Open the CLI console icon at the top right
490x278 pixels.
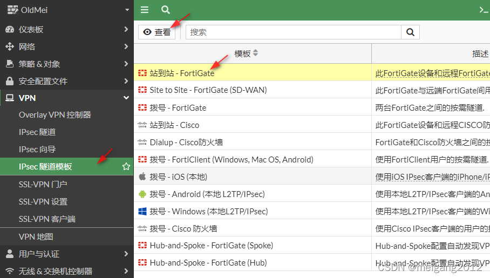(484, 10)
